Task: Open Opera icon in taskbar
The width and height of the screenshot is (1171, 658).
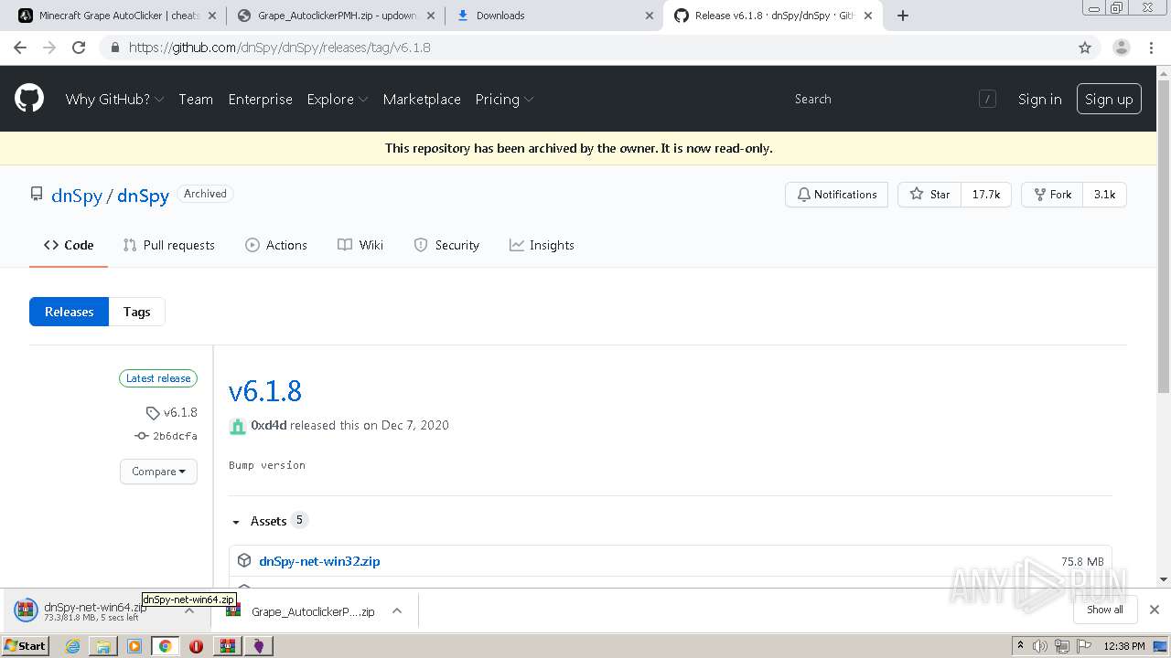Action: tap(196, 646)
